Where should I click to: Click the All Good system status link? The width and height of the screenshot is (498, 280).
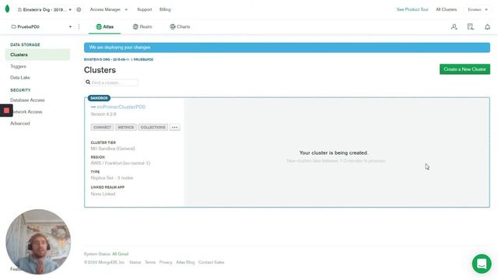(x=120, y=254)
